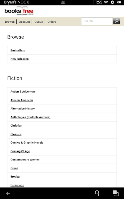Tap the battery icon in status bar
This screenshot has width=124, height=199.
119,2
